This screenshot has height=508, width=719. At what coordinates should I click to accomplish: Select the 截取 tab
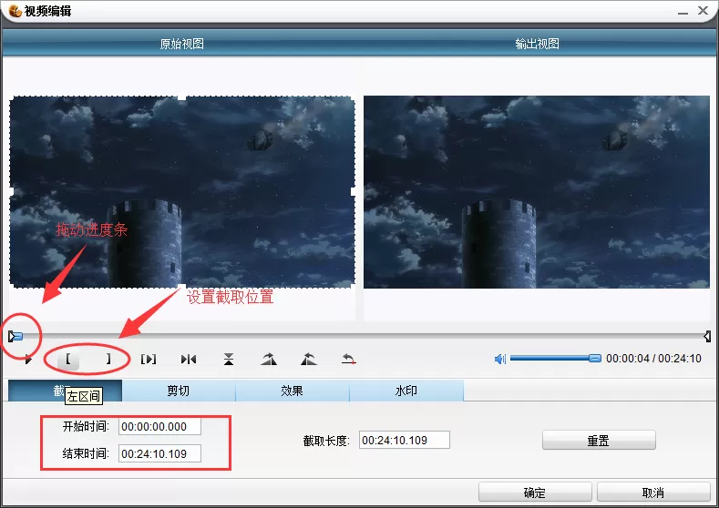point(65,391)
